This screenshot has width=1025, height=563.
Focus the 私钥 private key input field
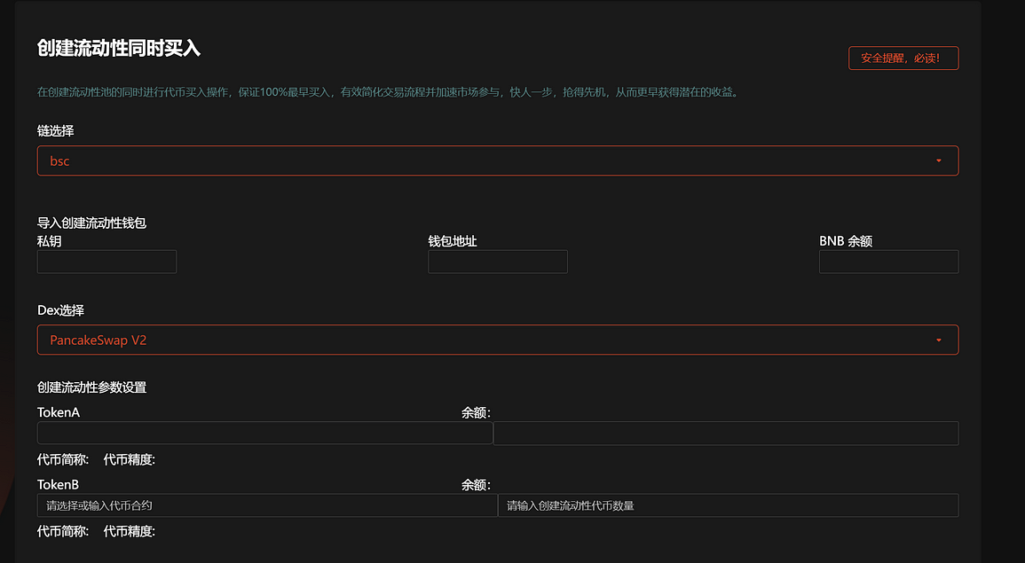pos(106,262)
